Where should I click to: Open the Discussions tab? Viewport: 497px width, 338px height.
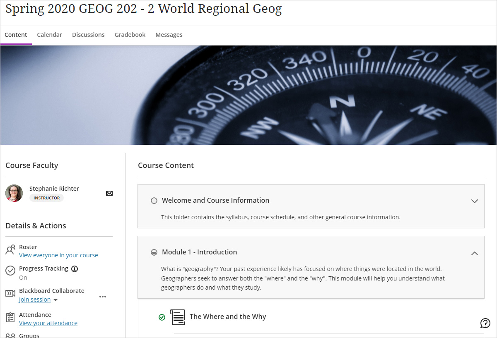pyautogui.click(x=88, y=35)
